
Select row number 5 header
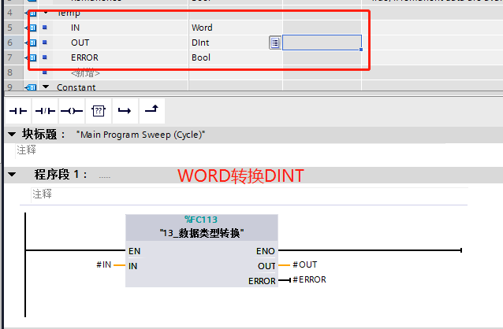(x=12, y=28)
